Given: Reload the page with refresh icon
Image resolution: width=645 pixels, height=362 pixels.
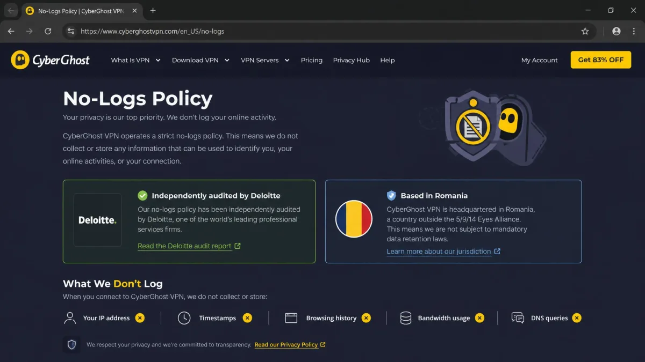Looking at the screenshot, I should 48,31.
